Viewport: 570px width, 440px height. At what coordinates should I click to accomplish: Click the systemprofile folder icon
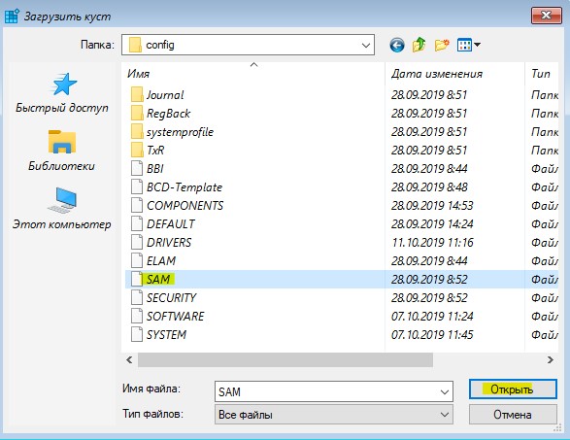[x=137, y=132]
